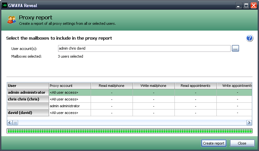
Task: Click the '3 users selected' text
Action: coord(71,56)
